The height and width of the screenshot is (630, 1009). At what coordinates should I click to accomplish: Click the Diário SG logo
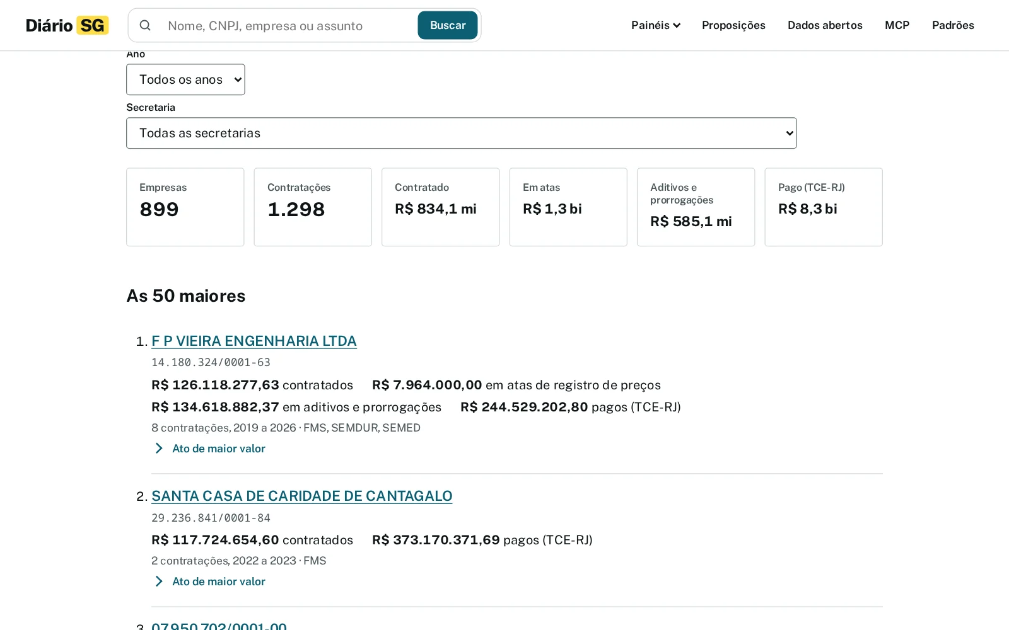coord(67,25)
